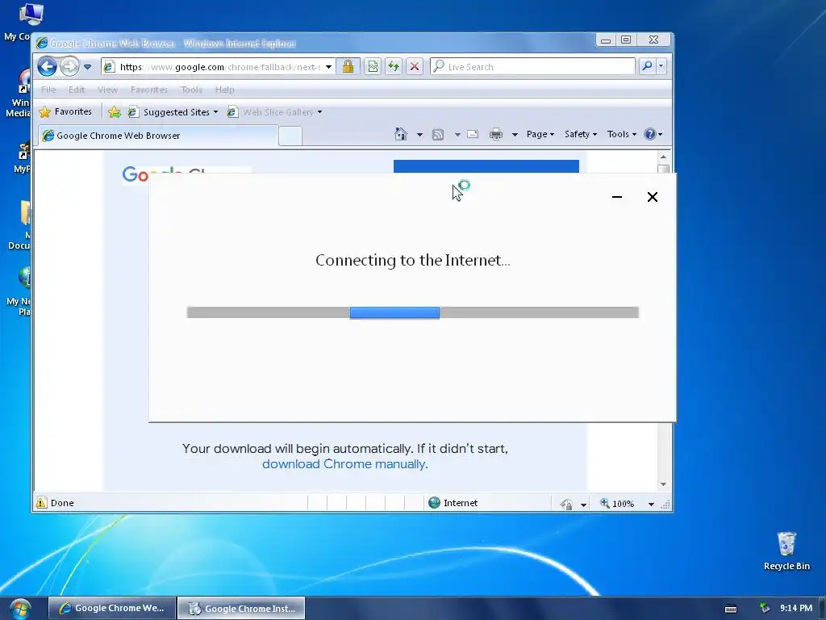Print page with printer icon

[x=496, y=135]
